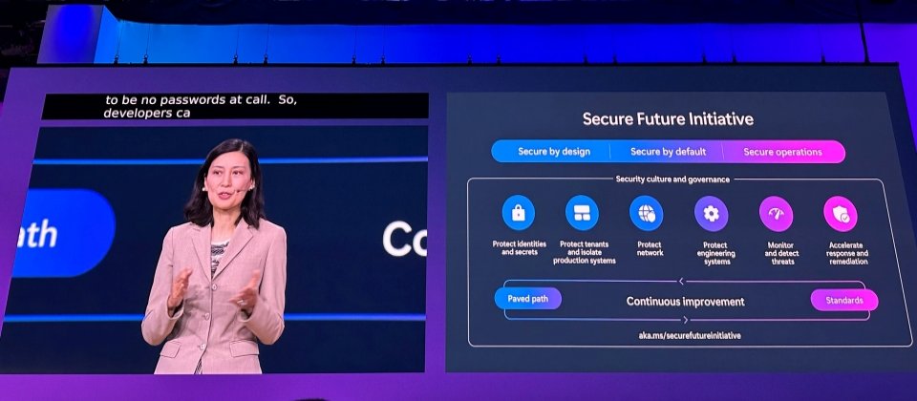Select the Secure operations segment

[783, 152]
